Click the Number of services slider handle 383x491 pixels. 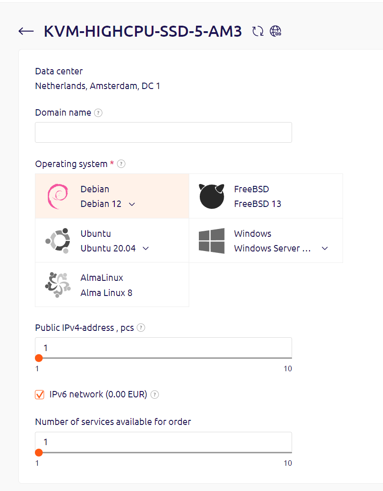39,452
